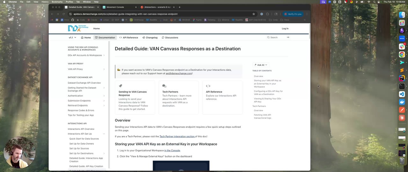Image resolution: width=408 pixels, height=172 pixels.
Task: Expand the Authentication sidebar chevron
Action: 104,96
